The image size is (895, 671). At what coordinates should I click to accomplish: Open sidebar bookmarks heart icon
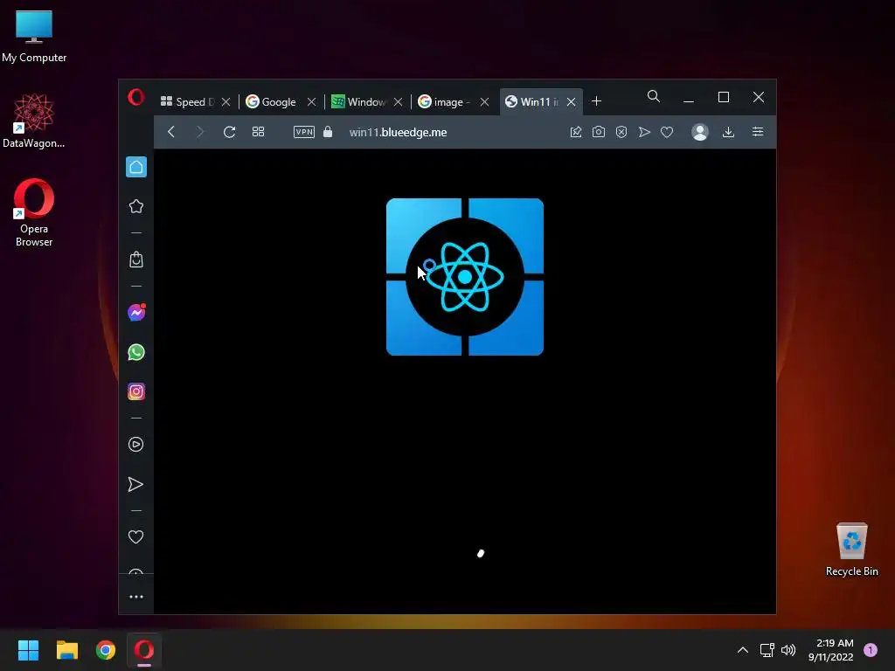tap(135, 537)
